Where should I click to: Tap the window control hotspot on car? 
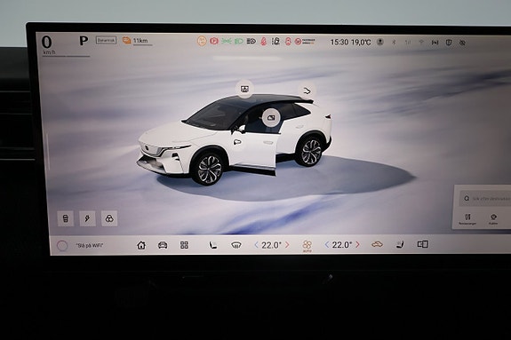tap(271, 117)
